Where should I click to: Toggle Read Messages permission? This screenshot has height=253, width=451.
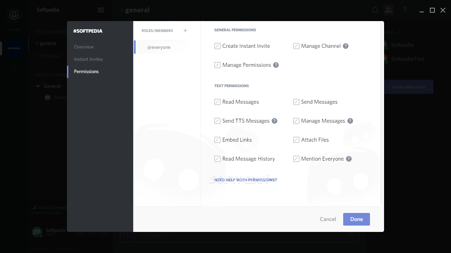click(217, 102)
